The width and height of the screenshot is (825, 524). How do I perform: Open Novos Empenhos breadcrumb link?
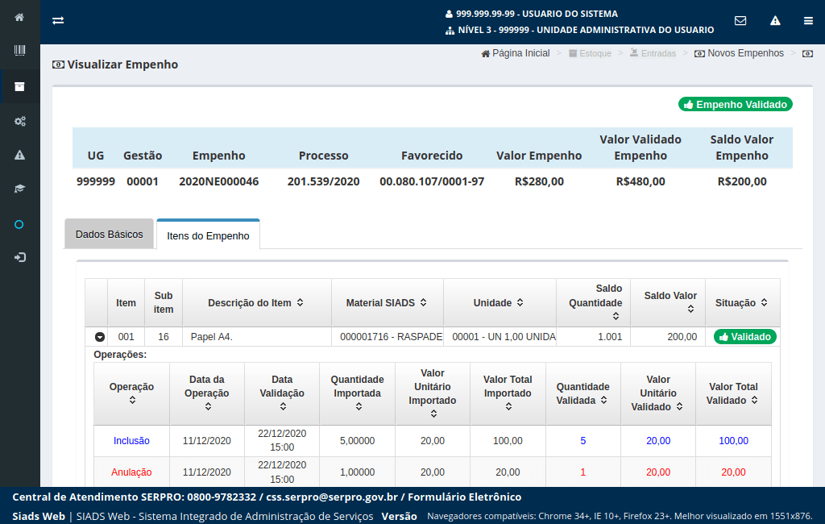pos(740,53)
